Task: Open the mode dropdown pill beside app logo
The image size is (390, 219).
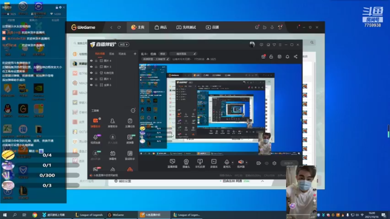Action: [x=124, y=44]
